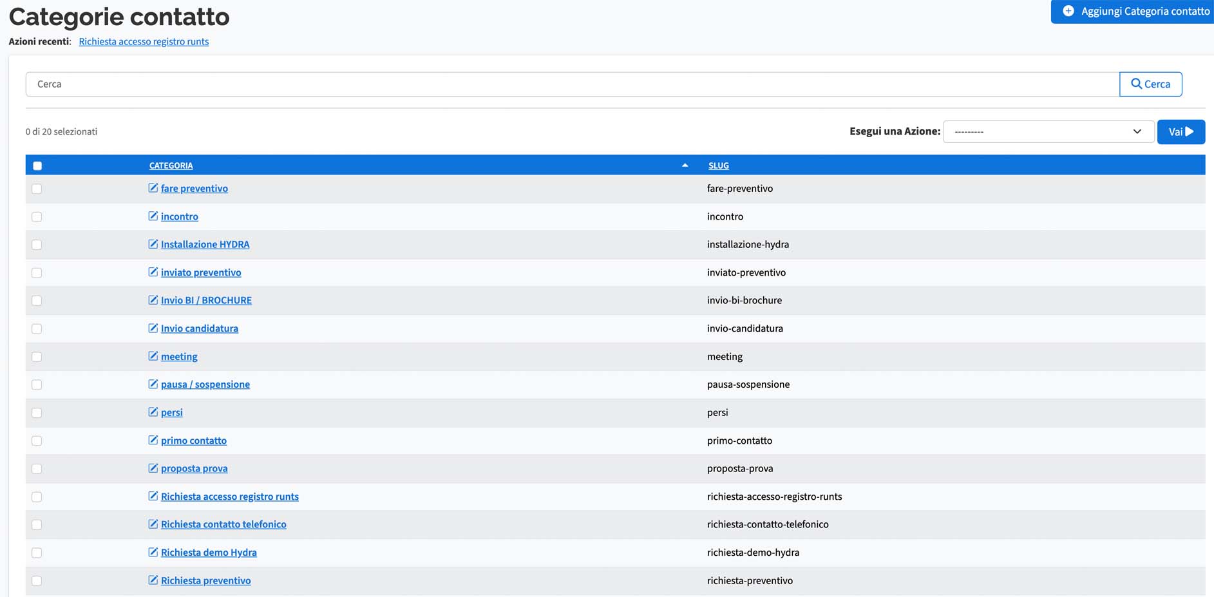The width and height of the screenshot is (1214, 597).
Task: Open the proposta prova category link
Action: tap(194, 468)
